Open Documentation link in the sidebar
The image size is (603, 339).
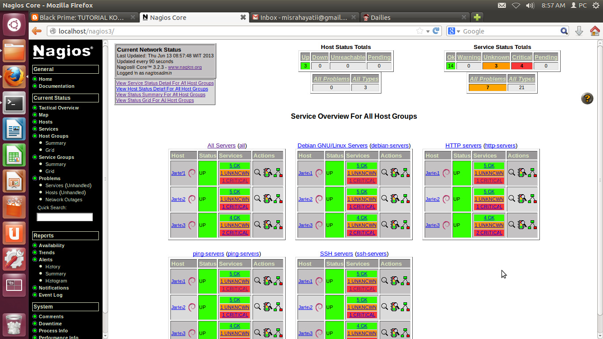pos(57,86)
